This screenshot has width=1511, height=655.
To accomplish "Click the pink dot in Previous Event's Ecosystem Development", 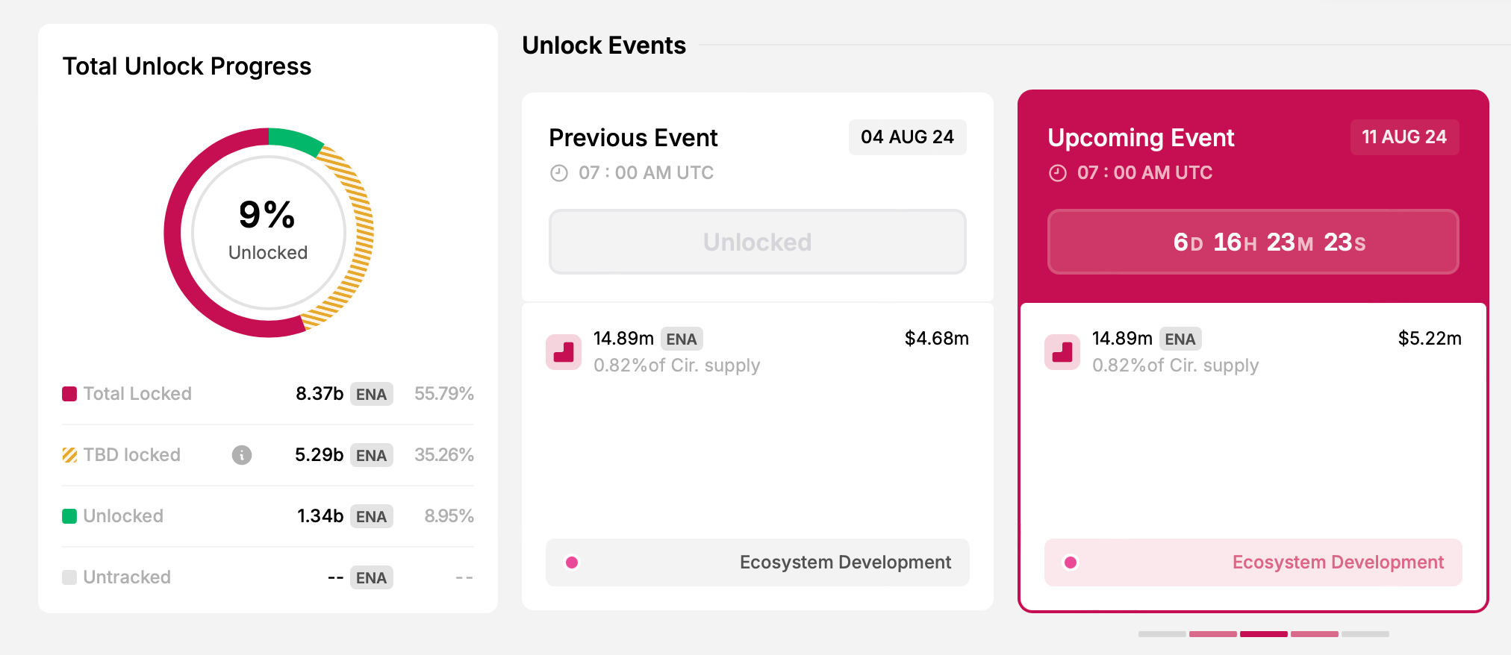I will pyautogui.click(x=572, y=562).
